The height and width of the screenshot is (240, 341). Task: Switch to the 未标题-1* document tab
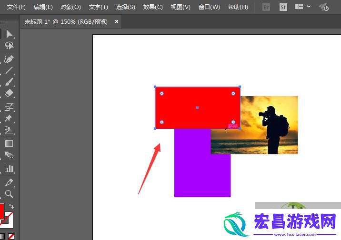[x=66, y=22]
